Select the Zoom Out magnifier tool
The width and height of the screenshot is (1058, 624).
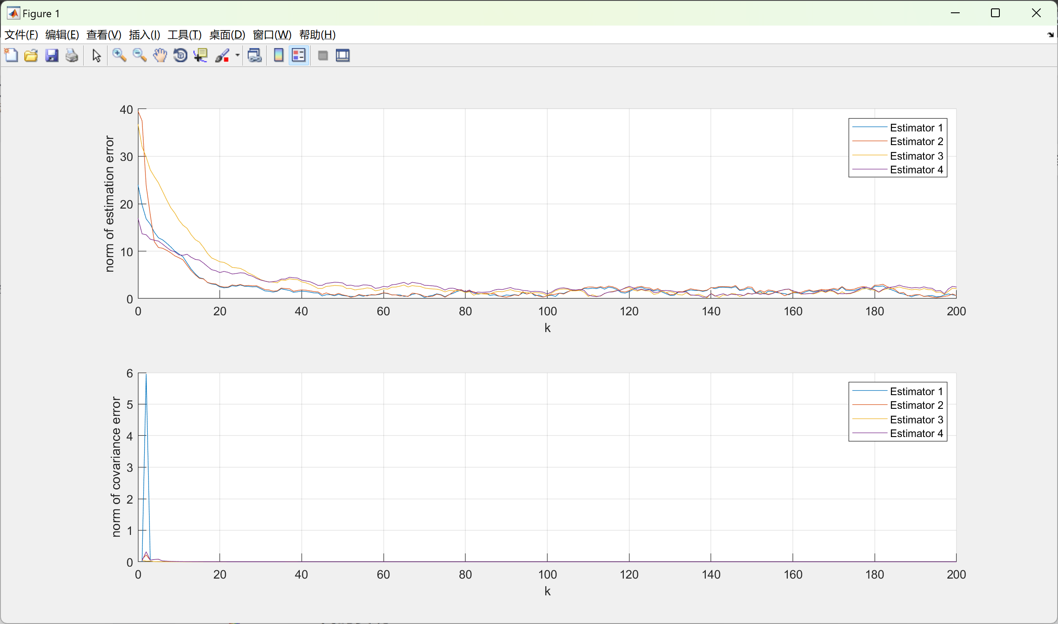[140, 56]
